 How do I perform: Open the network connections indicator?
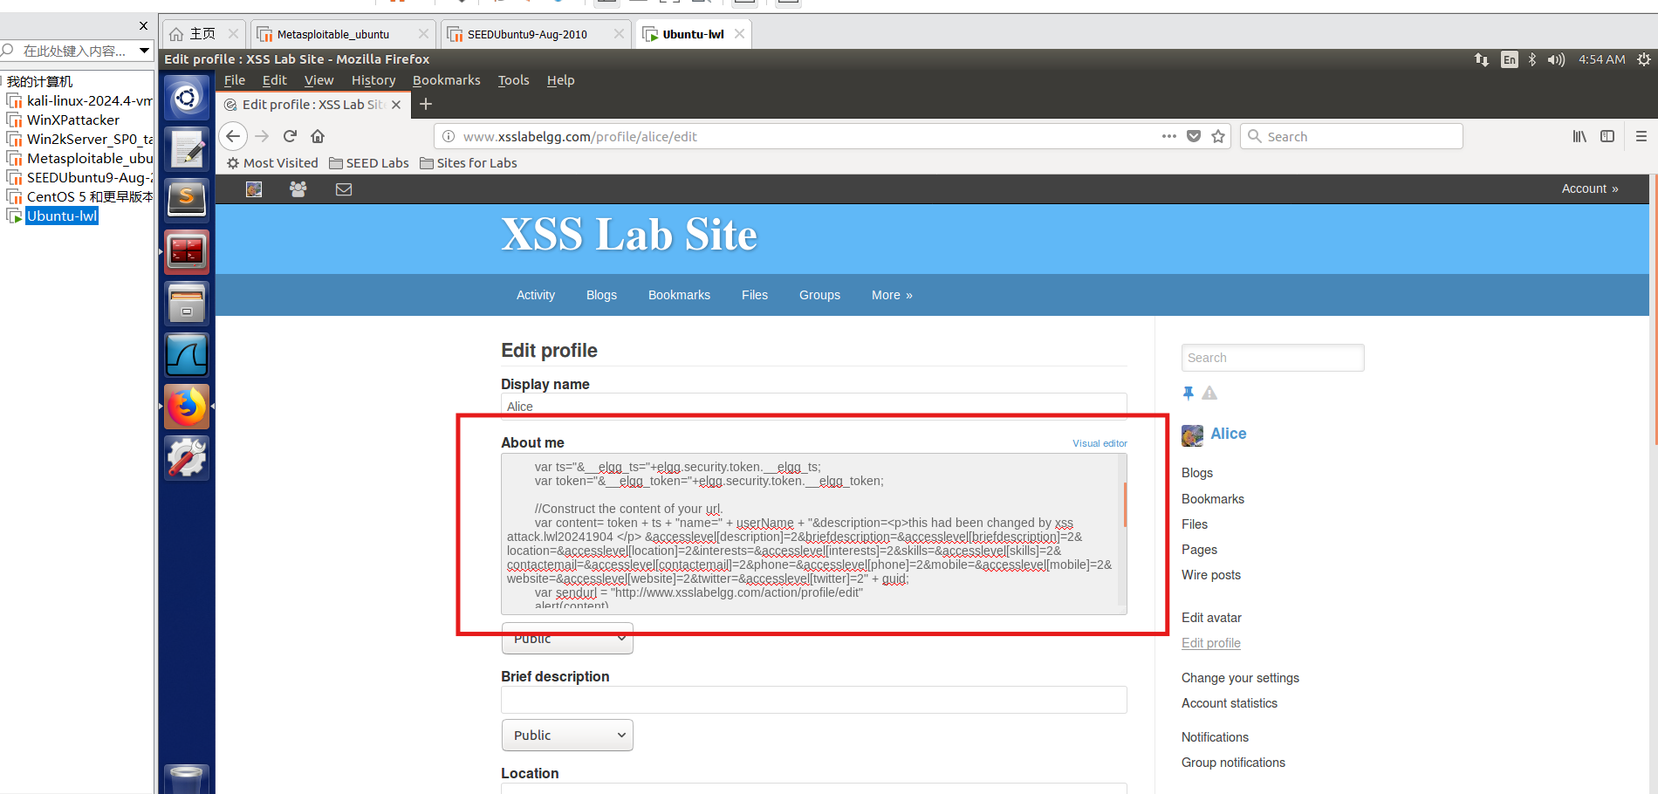(x=1482, y=59)
